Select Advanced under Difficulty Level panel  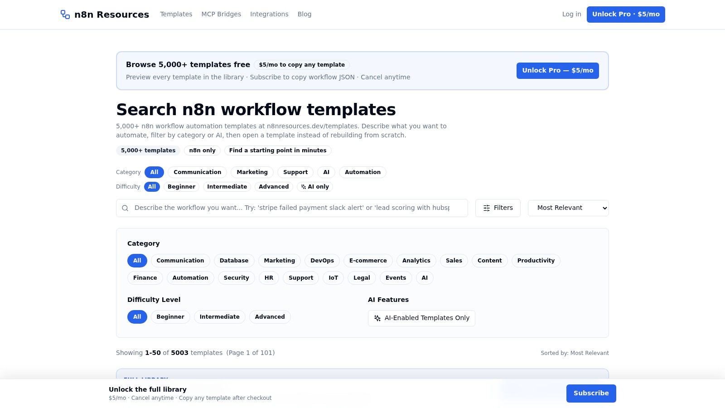pyautogui.click(x=270, y=317)
